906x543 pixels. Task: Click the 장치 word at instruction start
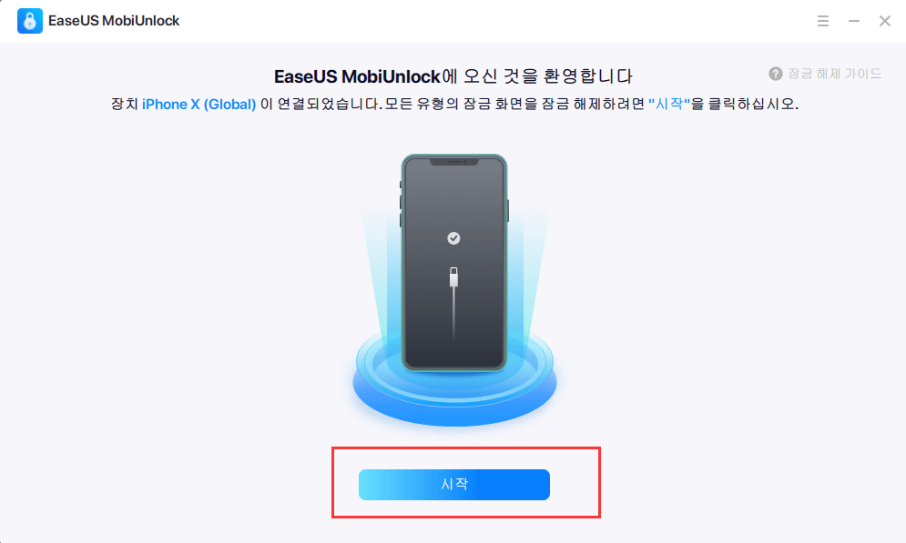coord(124,105)
